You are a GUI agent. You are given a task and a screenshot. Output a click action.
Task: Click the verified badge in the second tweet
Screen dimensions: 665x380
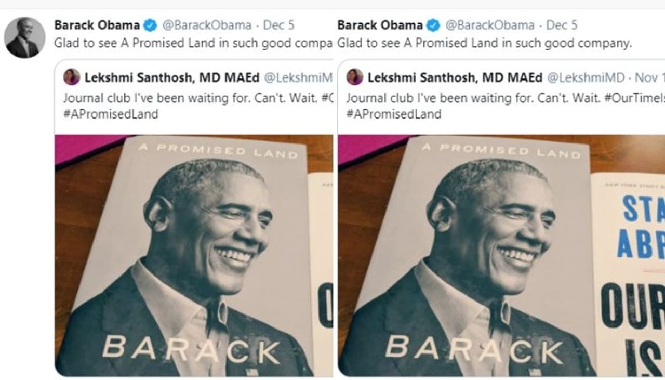[x=433, y=25]
